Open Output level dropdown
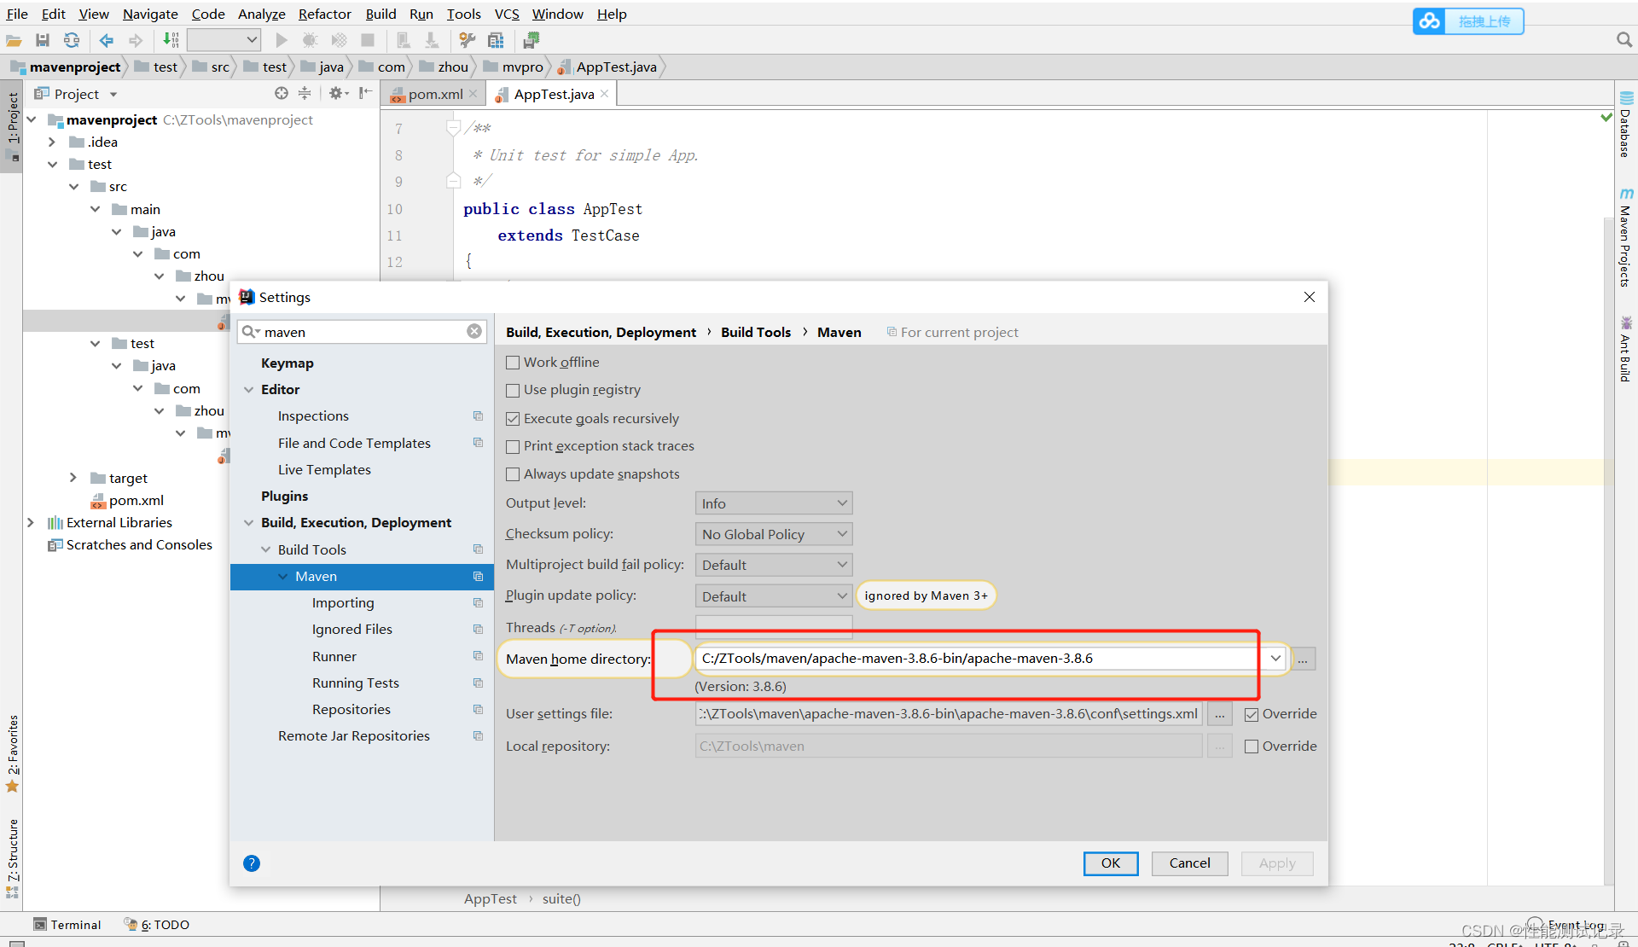The width and height of the screenshot is (1638, 947). [x=774, y=503]
